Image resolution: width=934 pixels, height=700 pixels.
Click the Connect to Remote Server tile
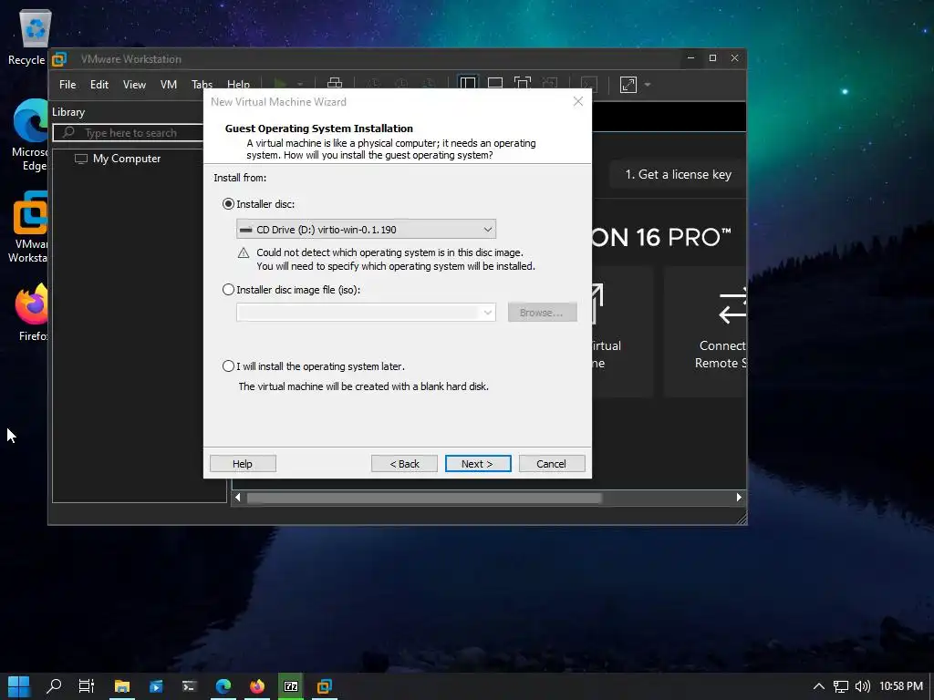tap(706, 331)
